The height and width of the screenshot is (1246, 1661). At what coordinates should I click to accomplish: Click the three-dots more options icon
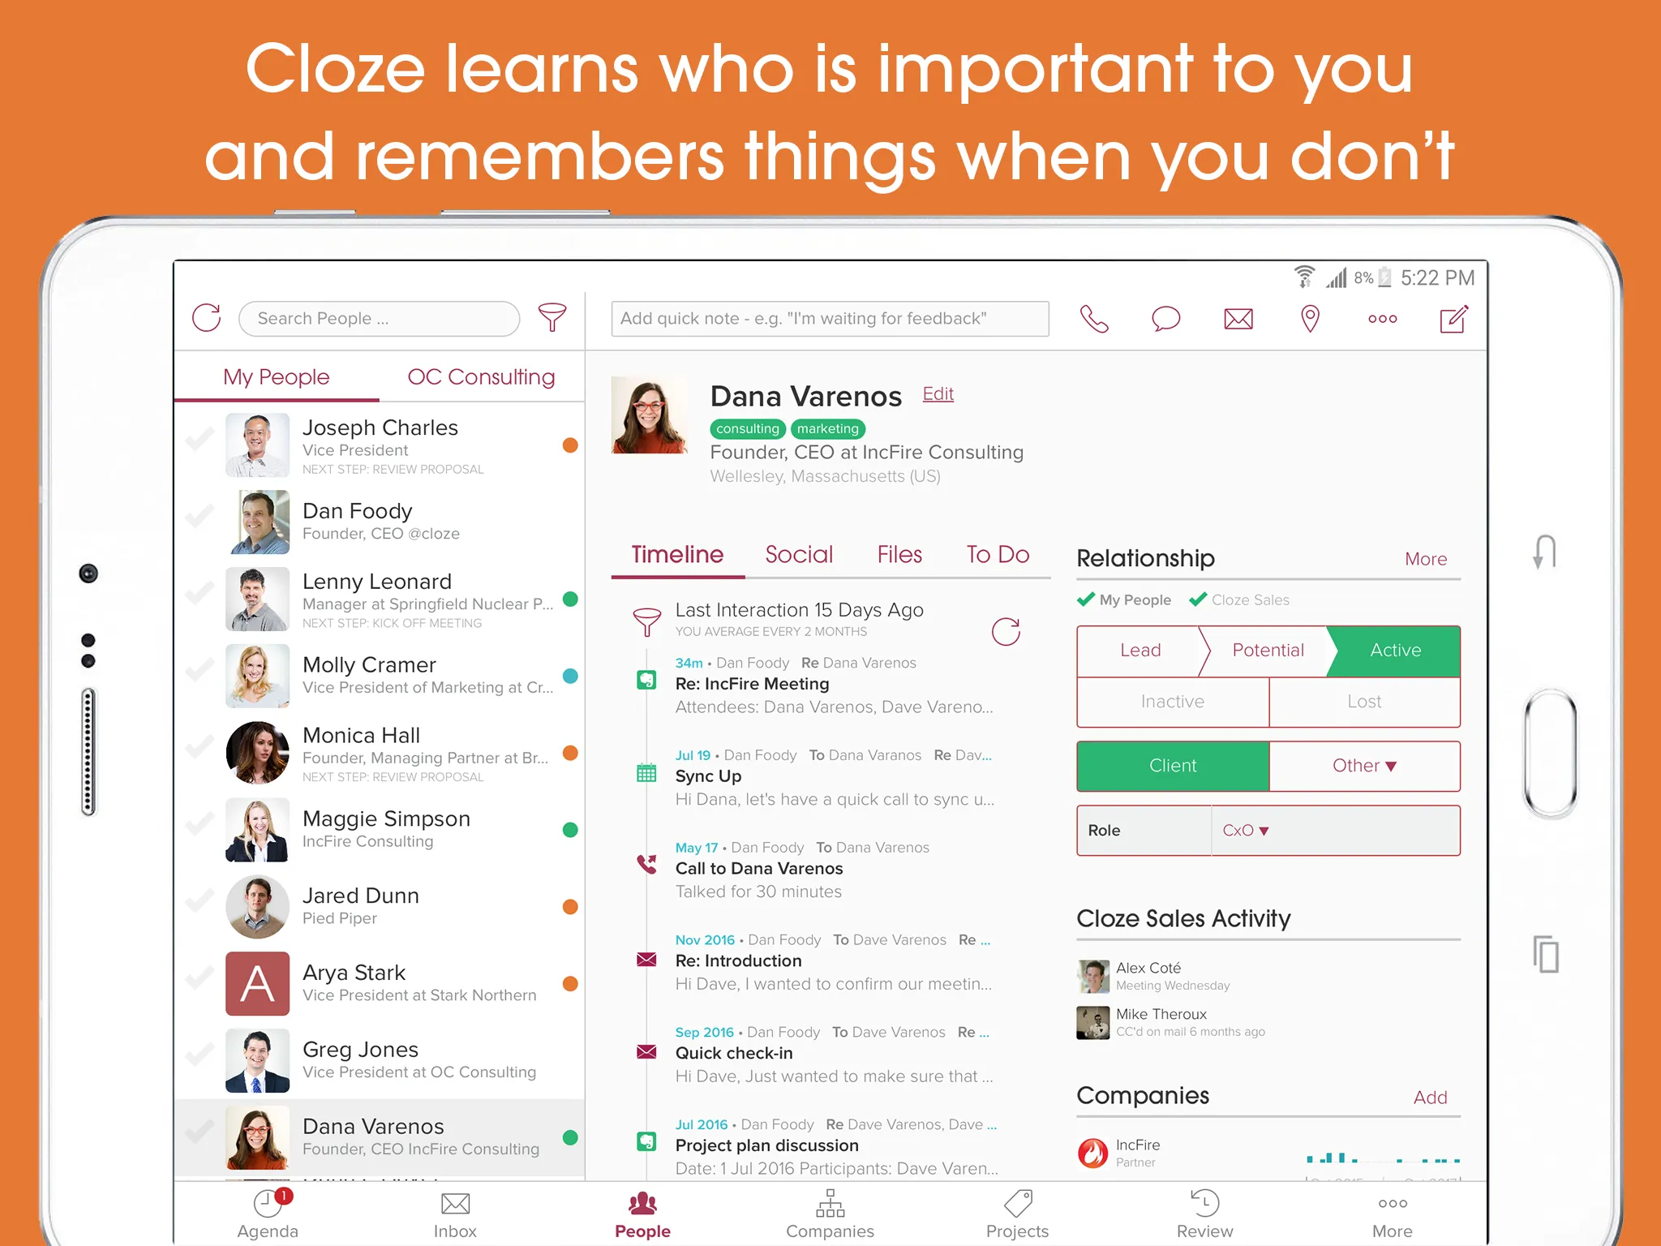(x=1384, y=318)
